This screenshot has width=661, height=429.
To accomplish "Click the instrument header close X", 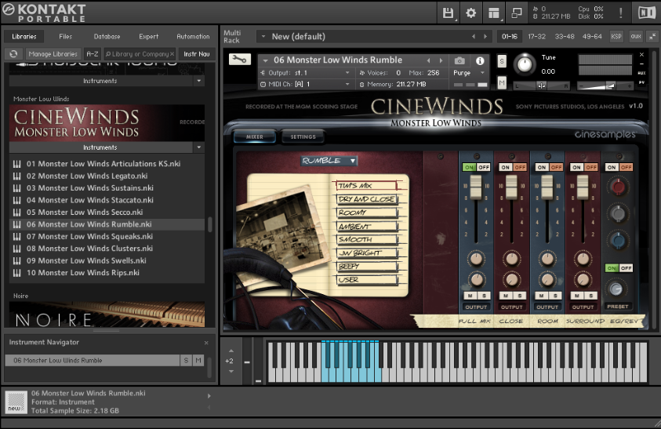I will pos(641,55).
